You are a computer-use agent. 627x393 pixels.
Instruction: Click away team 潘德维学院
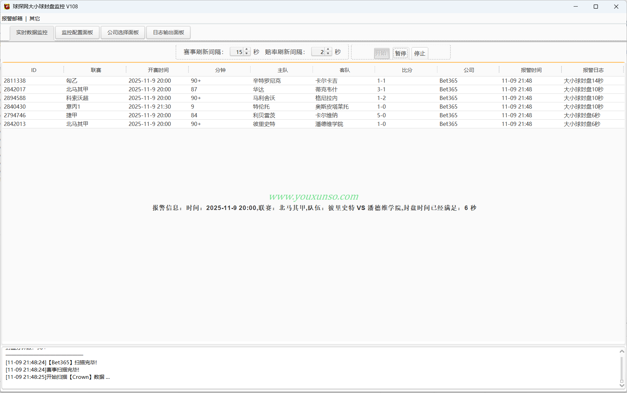point(329,124)
